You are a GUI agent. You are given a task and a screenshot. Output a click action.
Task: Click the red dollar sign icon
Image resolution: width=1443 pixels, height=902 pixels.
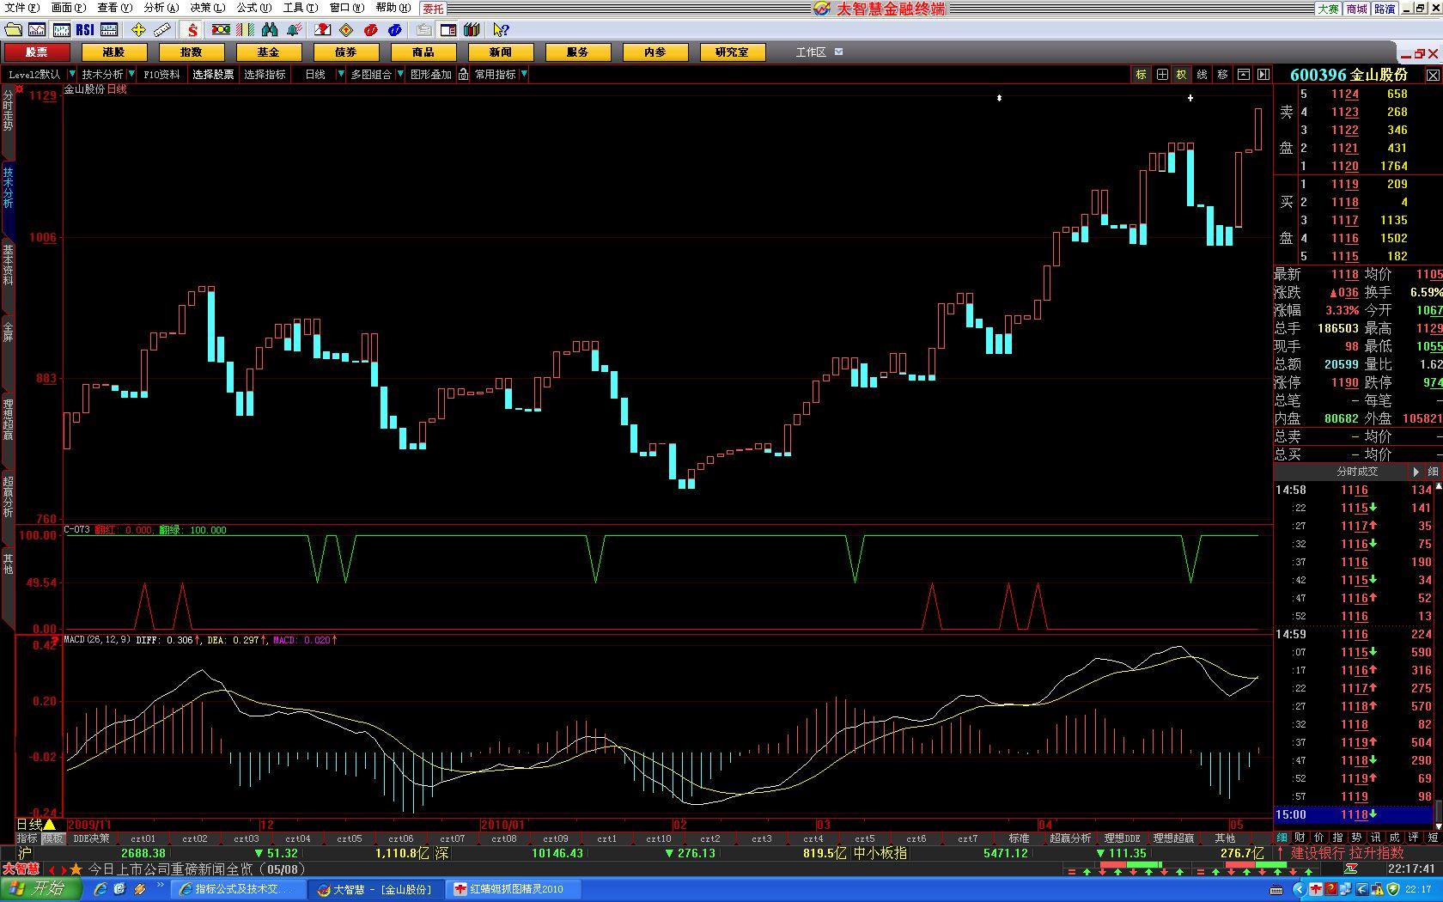tap(192, 30)
